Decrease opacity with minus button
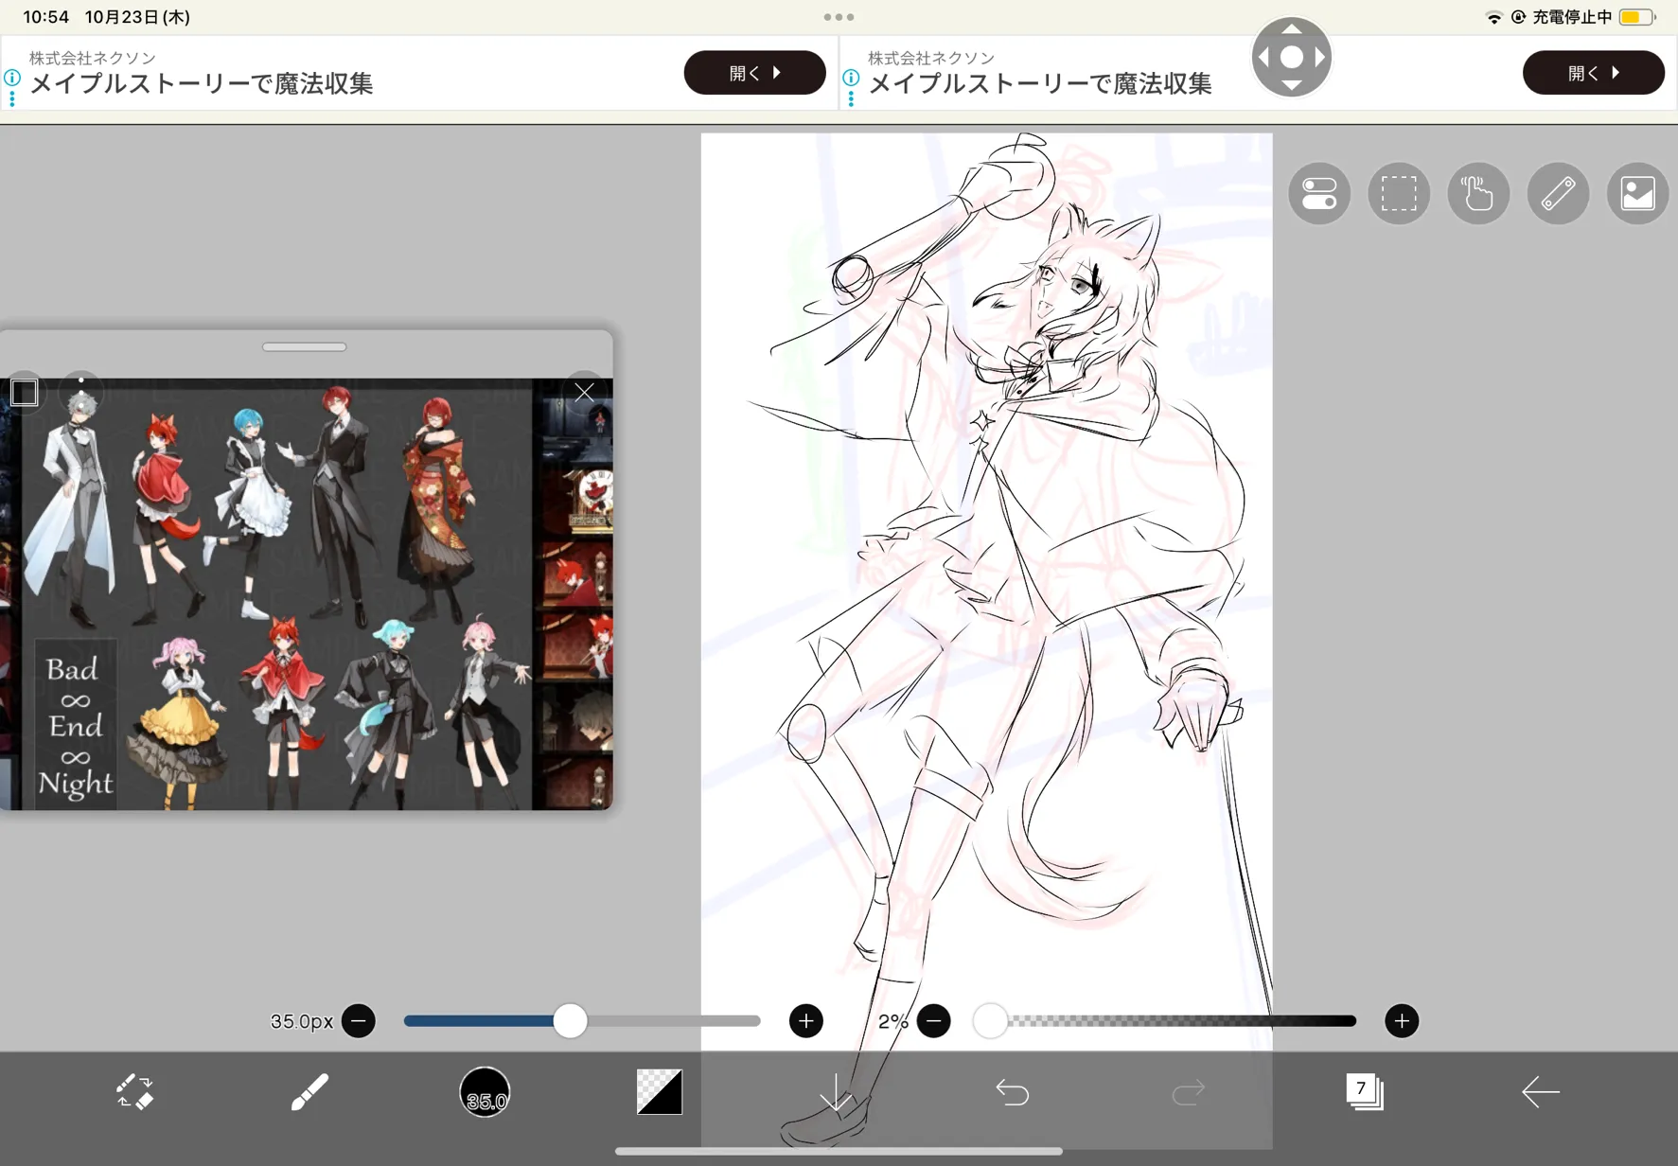The height and width of the screenshot is (1166, 1678). coord(934,1021)
